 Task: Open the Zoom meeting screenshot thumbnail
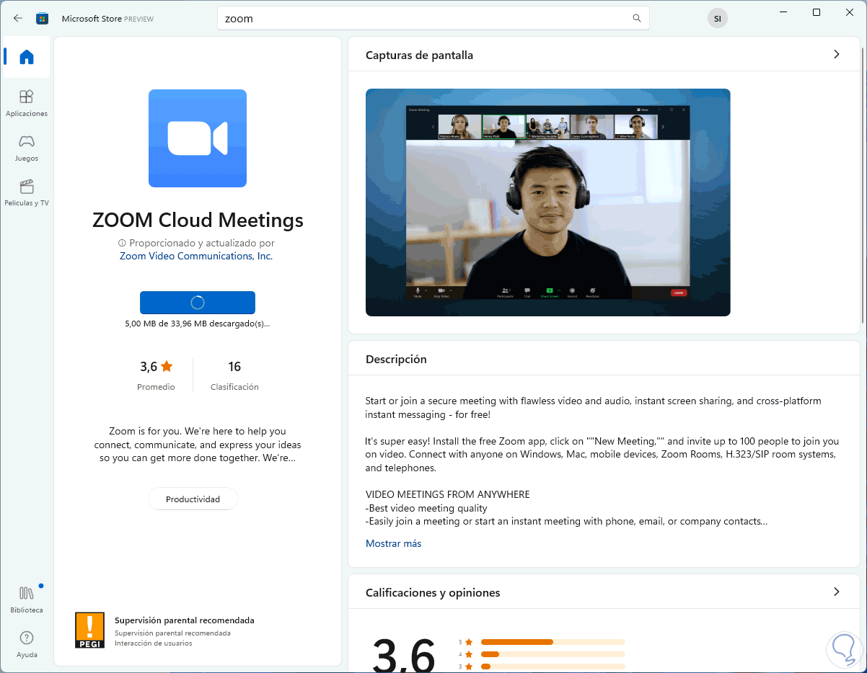pyautogui.click(x=548, y=202)
